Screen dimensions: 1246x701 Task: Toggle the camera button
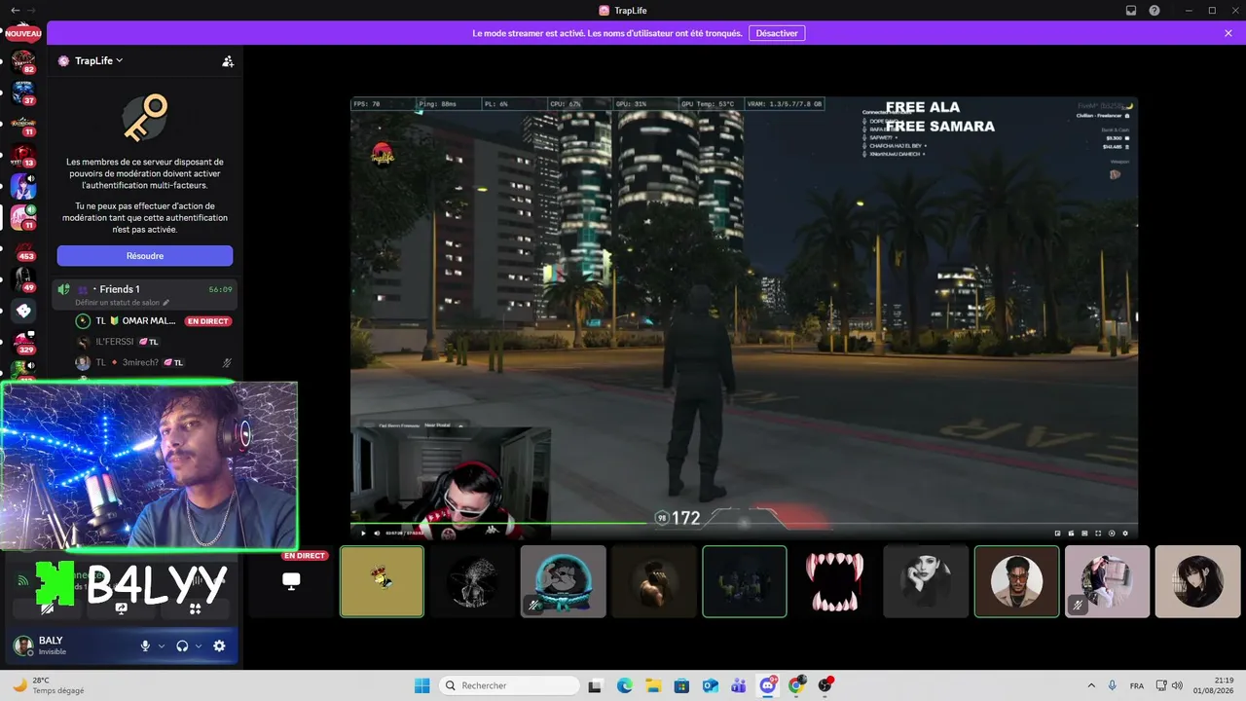point(47,609)
